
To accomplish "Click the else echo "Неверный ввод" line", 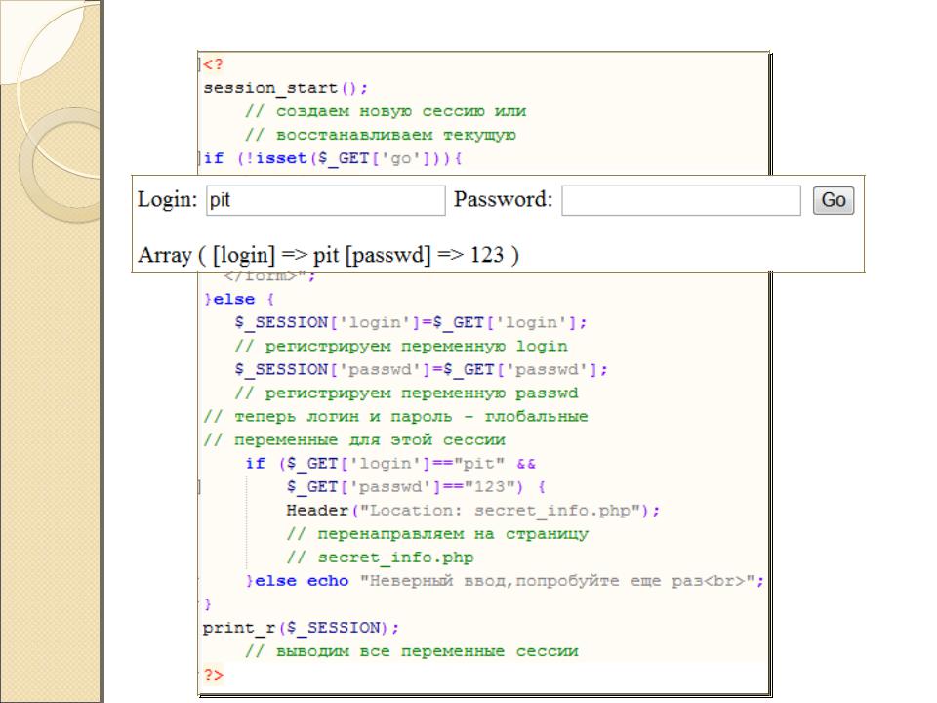I will [505, 581].
